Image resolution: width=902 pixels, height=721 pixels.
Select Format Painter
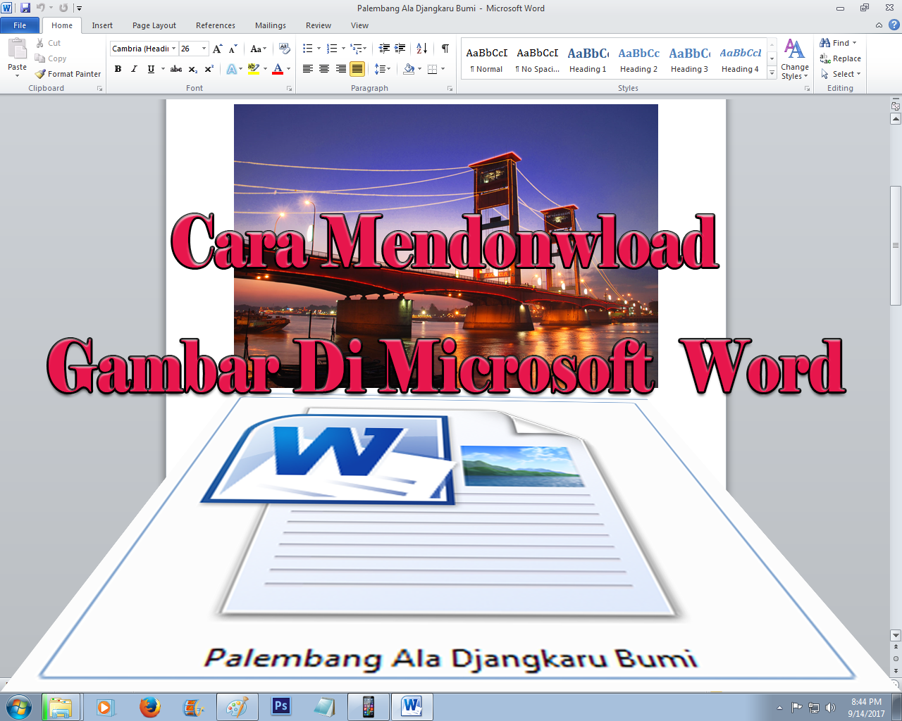68,74
